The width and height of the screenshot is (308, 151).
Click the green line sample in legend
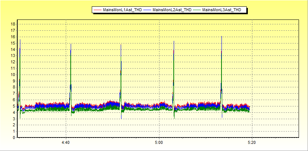click(197, 10)
